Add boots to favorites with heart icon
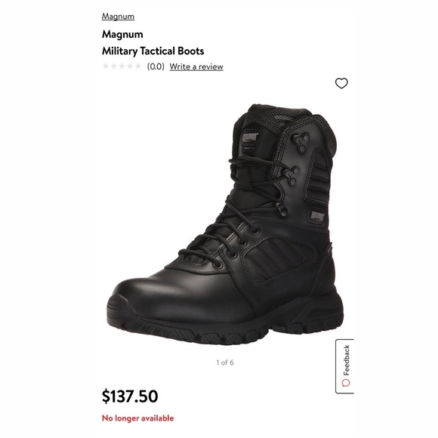The width and height of the screenshot is (438, 438). click(x=341, y=83)
